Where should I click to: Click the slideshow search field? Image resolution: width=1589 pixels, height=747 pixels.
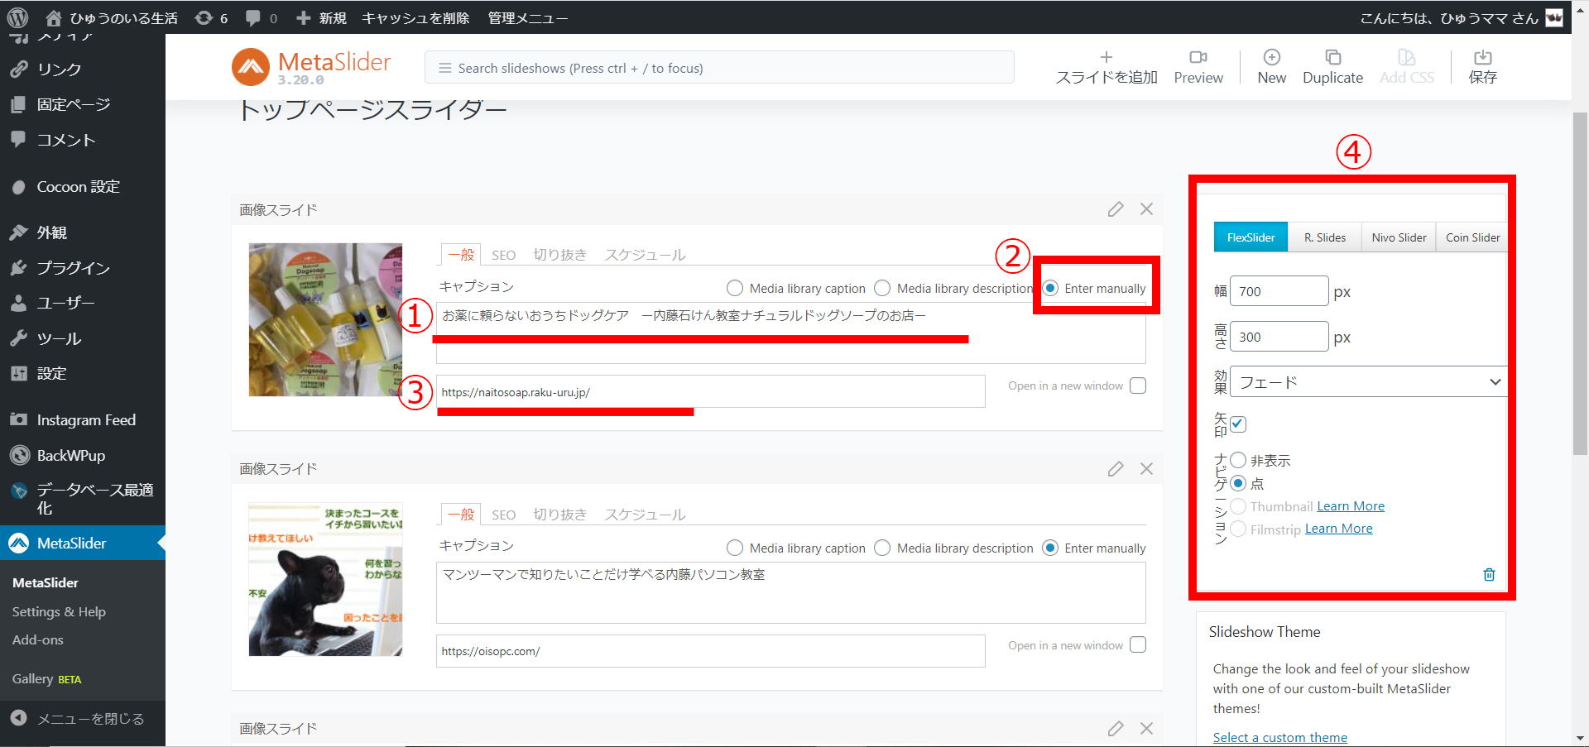[718, 68]
